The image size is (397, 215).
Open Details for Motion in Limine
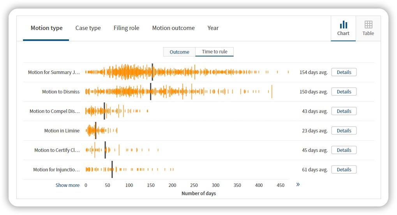coord(344,130)
